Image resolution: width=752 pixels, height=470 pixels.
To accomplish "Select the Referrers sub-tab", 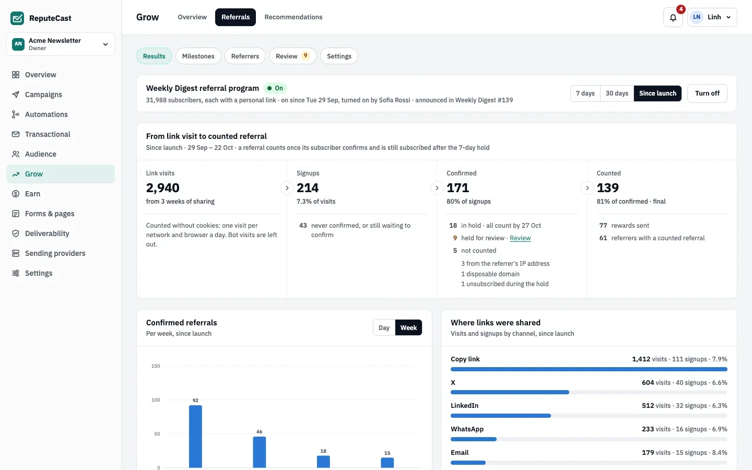I will [245, 56].
